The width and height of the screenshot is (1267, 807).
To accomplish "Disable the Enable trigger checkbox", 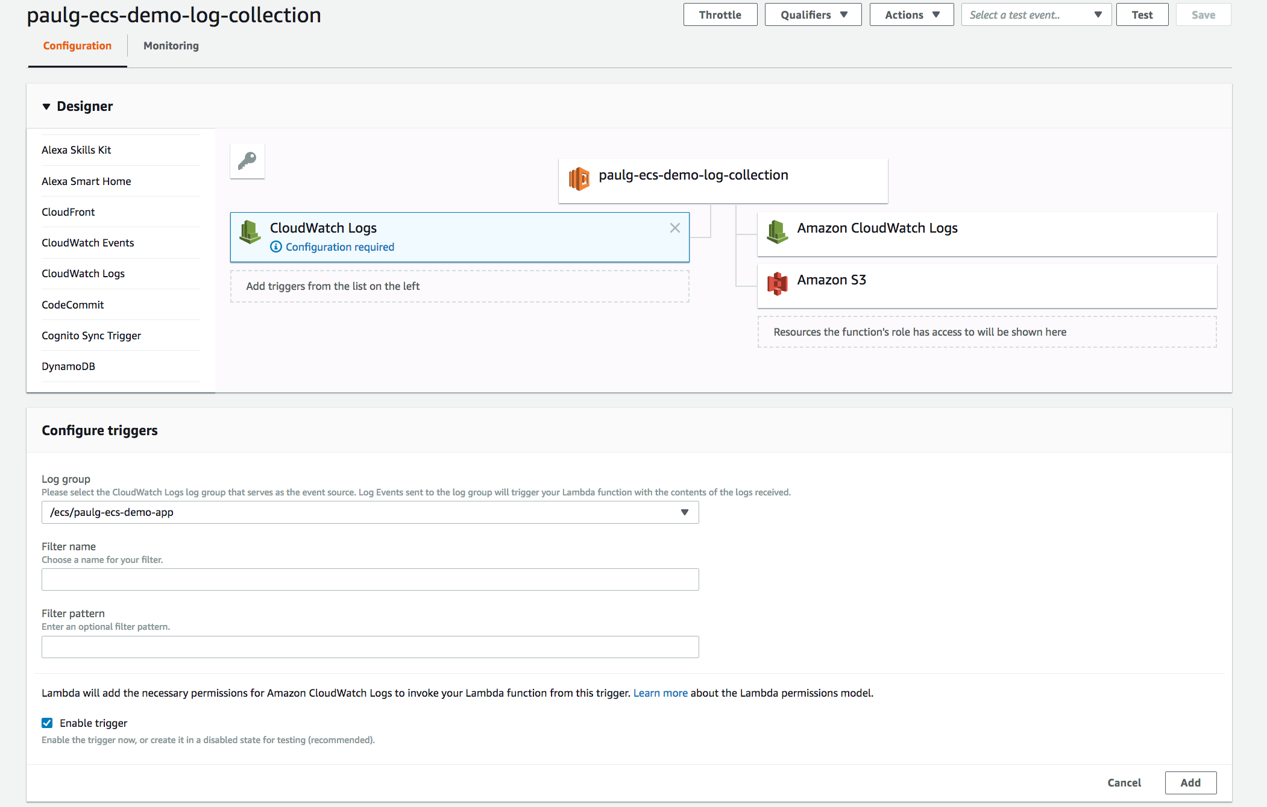I will coord(46,723).
